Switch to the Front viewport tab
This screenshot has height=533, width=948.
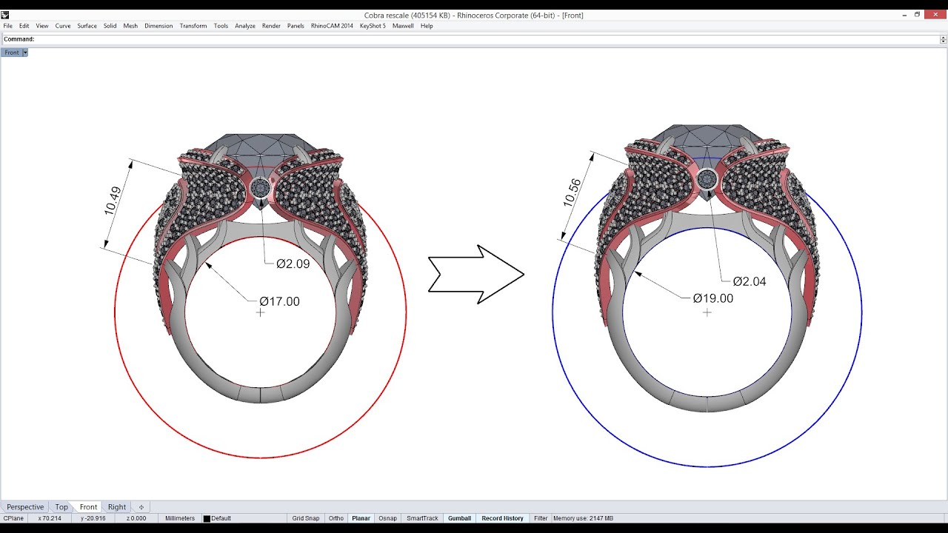88,507
